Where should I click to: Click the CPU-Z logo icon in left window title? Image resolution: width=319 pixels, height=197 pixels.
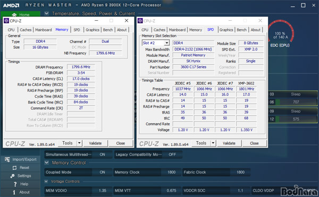tap(6, 21)
